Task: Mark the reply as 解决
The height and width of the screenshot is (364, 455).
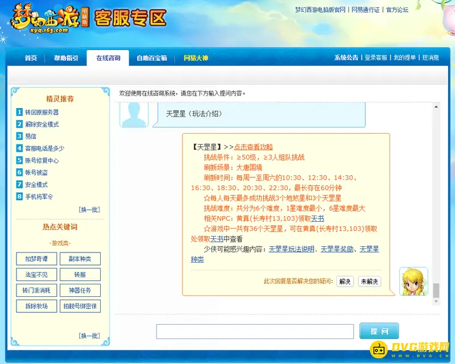Action: pyautogui.click(x=345, y=282)
